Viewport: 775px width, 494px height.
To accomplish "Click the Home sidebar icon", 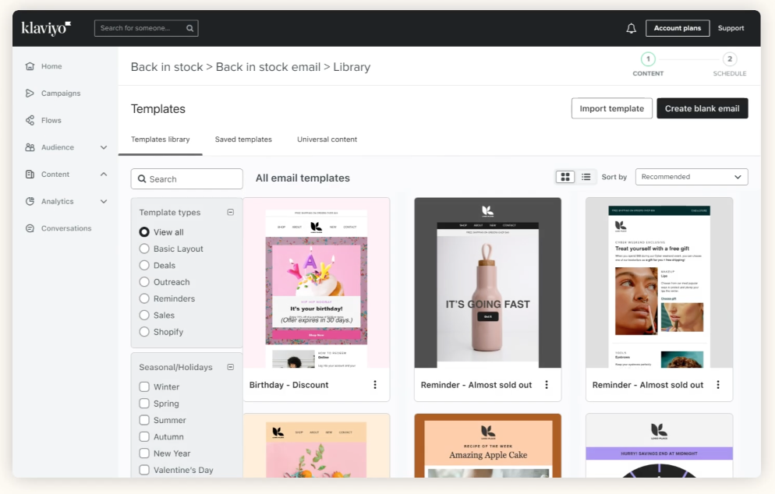I will 30,66.
